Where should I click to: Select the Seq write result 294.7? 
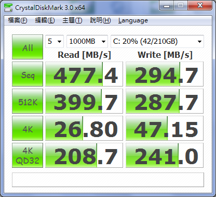tap(165, 74)
